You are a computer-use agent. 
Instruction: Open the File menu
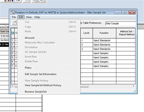14,17
